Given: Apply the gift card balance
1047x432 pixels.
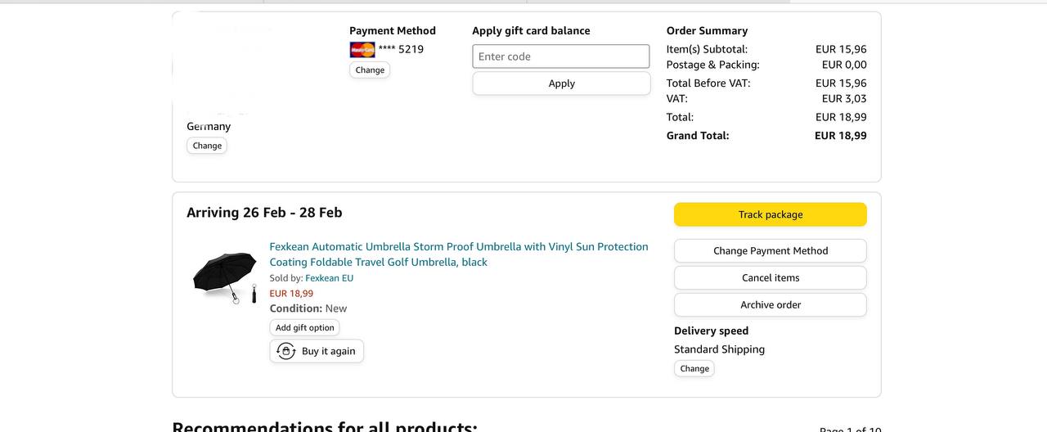Looking at the screenshot, I should click(561, 83).
